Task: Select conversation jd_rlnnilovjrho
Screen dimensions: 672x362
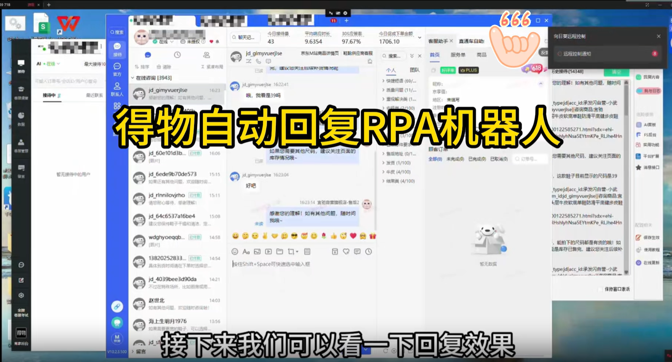Action: 177,199
